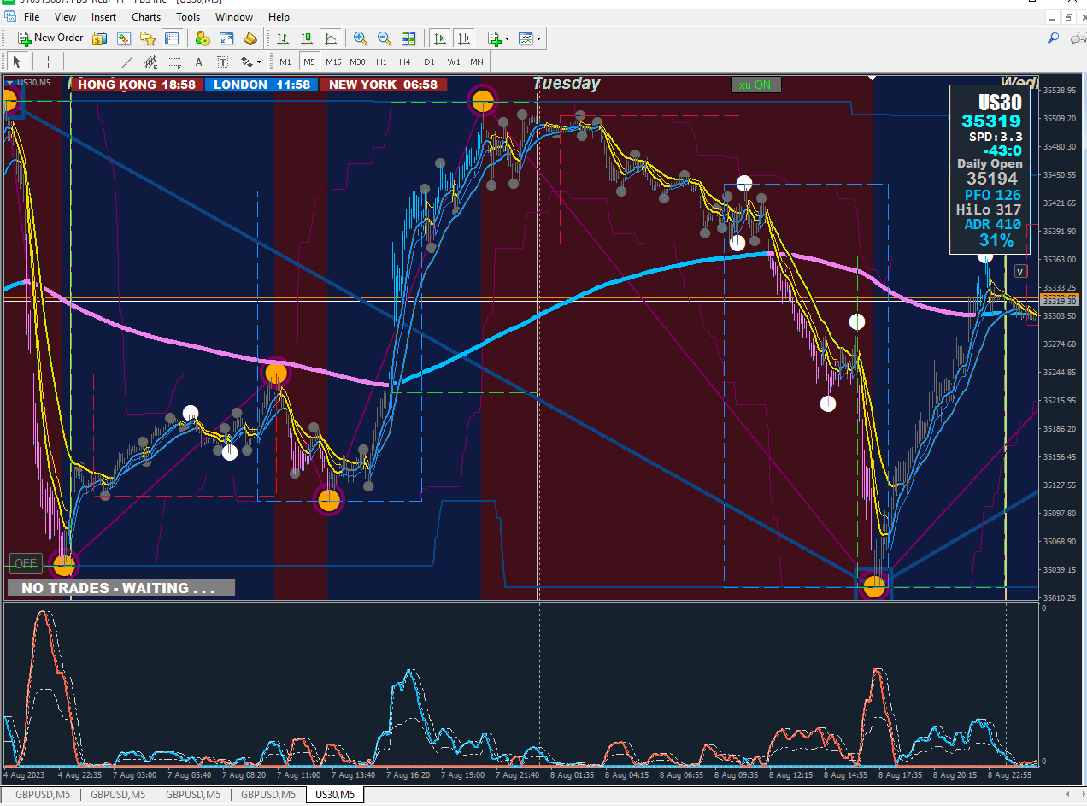The height and width of the screenshot is (806, 1087).
Task: Tile chart windows icon
Action: 408,38
